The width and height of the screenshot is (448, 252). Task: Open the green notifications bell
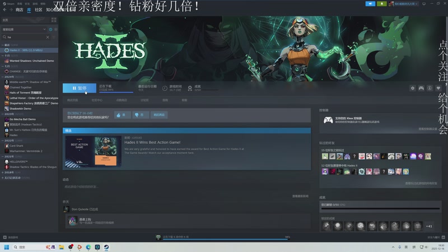(x=382, y=4)
